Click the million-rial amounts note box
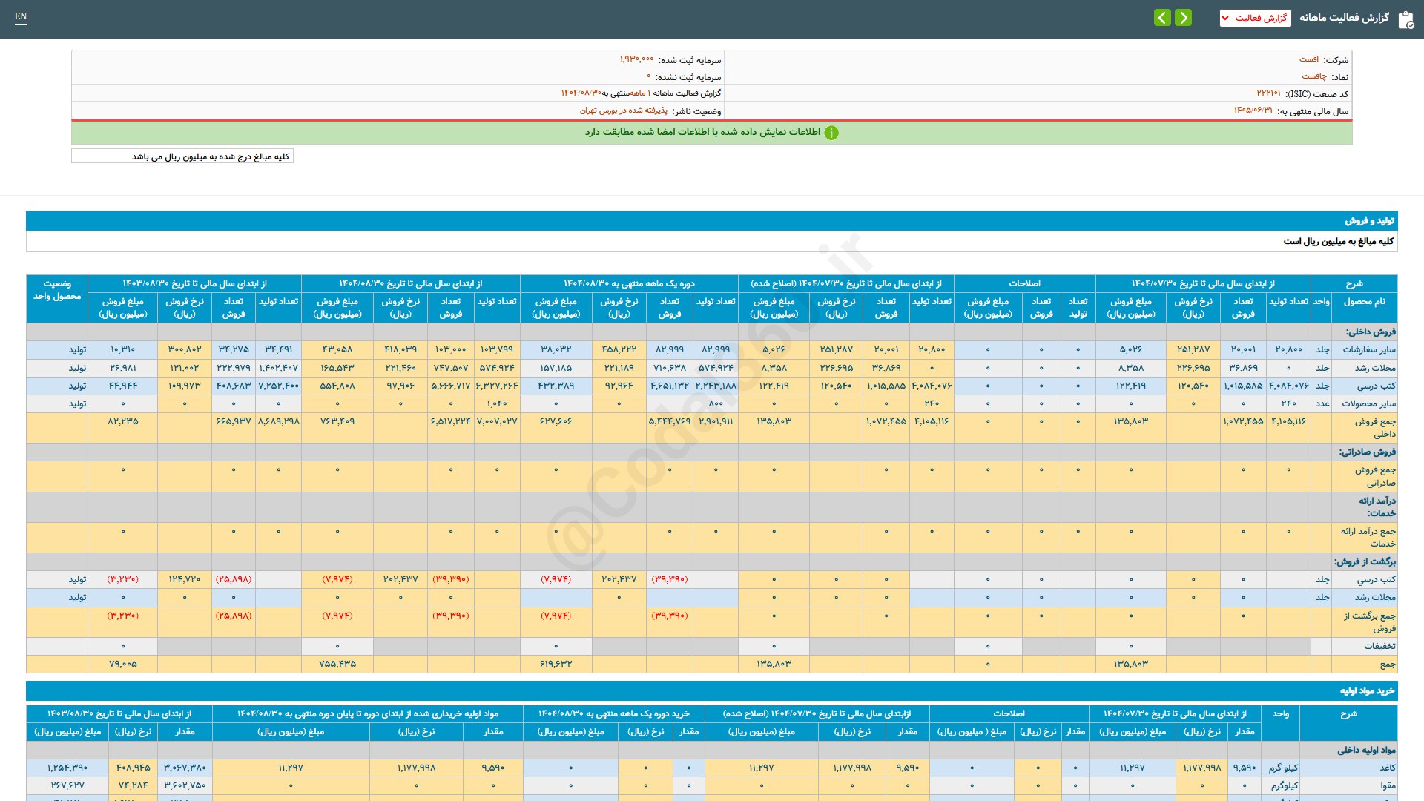Screen dimensions: 1424x801 [182, 156]
